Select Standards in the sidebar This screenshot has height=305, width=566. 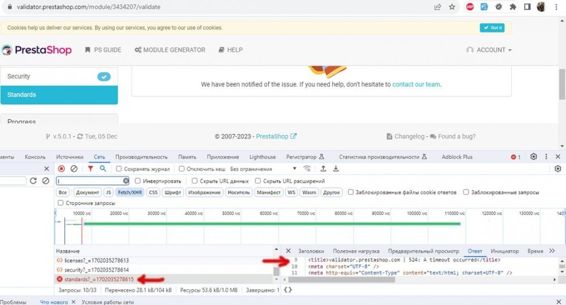pos(59,95)
